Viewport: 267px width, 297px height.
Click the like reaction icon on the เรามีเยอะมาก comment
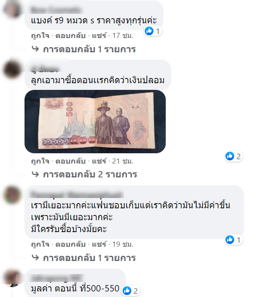coord(230,240)
